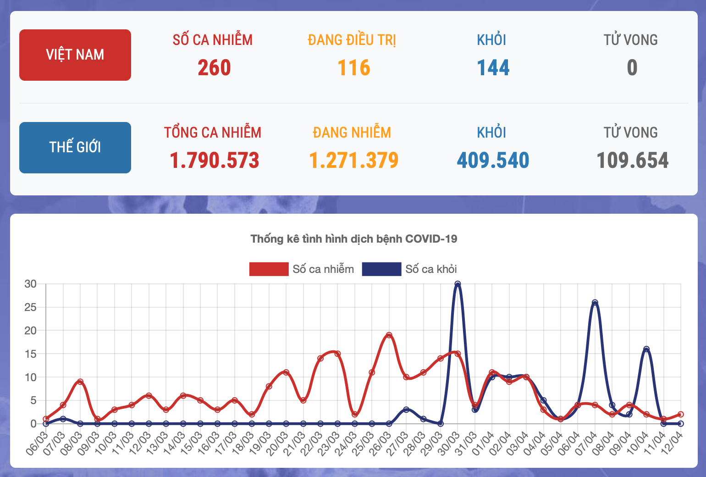Hide the Số ca khỏi series label
Viewport: 706px width, 477px height.
(x=431, y=269)
